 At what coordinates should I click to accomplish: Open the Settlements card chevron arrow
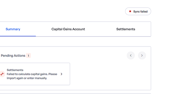61,74
